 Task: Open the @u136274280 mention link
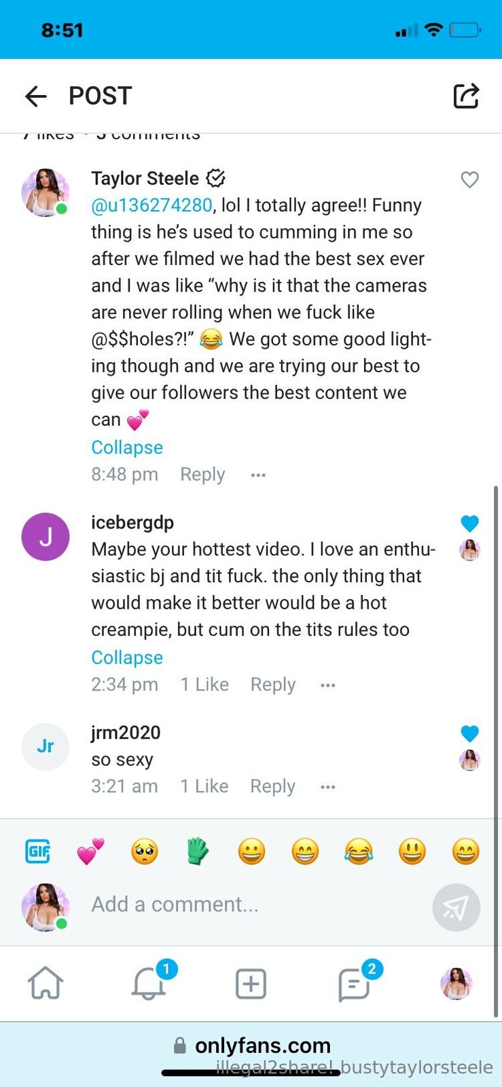pyautogui.click(x=151, y=205)
